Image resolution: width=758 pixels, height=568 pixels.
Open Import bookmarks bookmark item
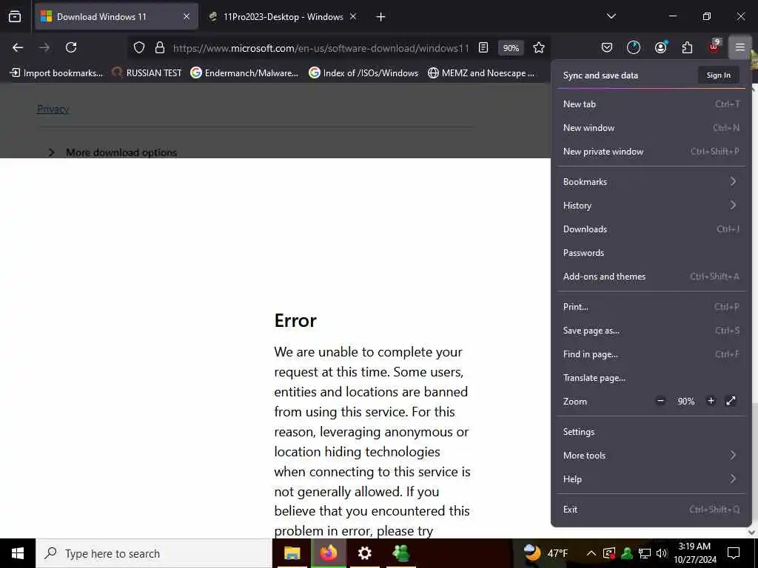click(56, 73)
